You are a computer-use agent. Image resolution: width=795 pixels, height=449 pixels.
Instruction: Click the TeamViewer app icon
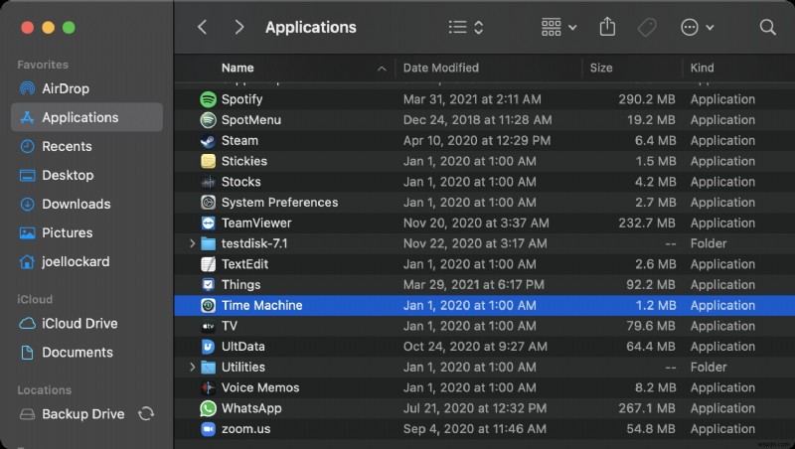click(x=208, y=223)
